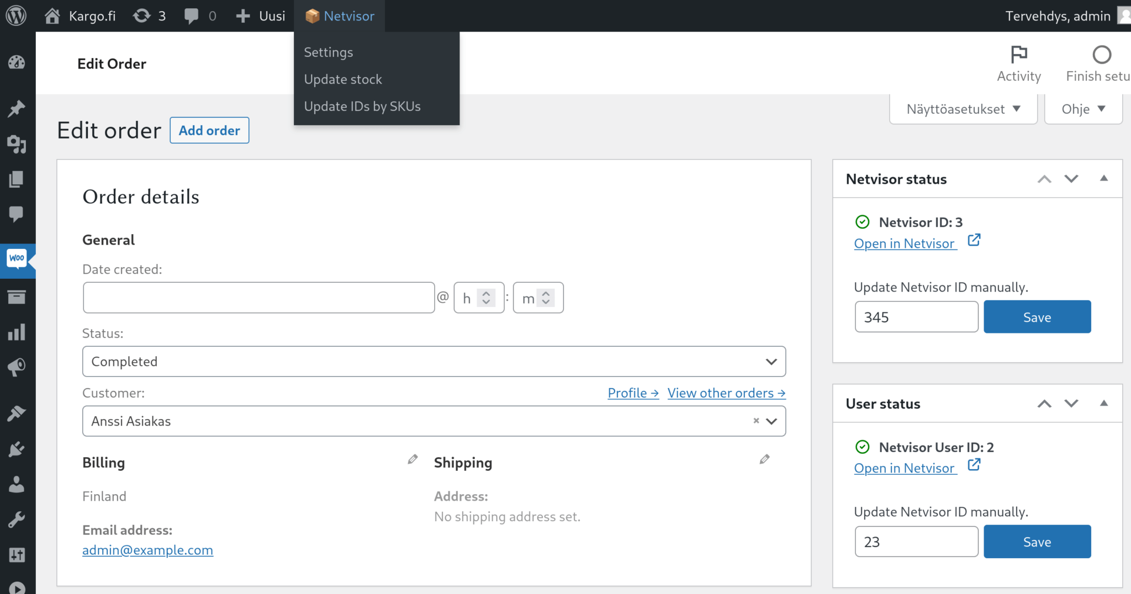1131x594 pixels.
Task: Click the Uusi plus button
Action: tap(261, 15)
